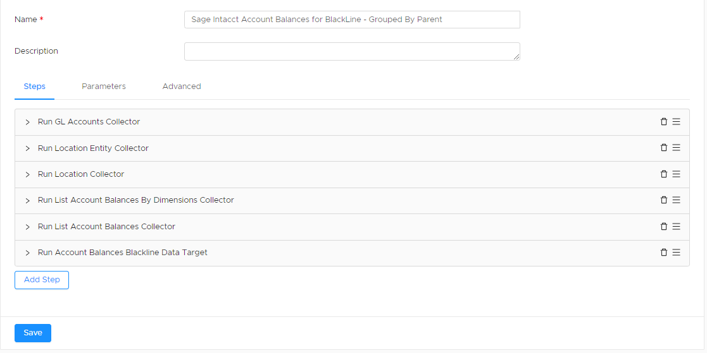The width and height of the screenshot is (707, 353).
Task: Expand Run List Account Balances By Dimensions Collector
Action: (27, 201)
